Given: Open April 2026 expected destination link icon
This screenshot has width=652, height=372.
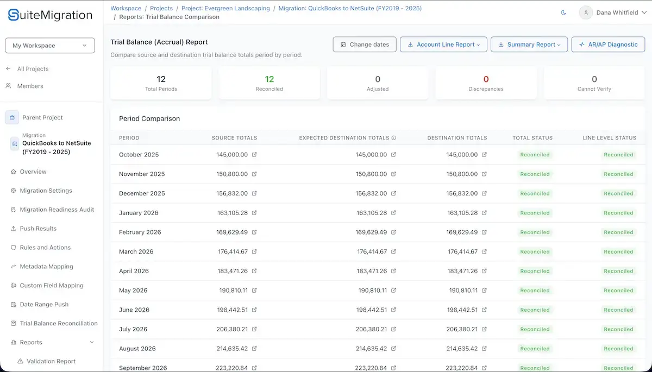Looking at the screenshot, I should (x=394, y=271).
